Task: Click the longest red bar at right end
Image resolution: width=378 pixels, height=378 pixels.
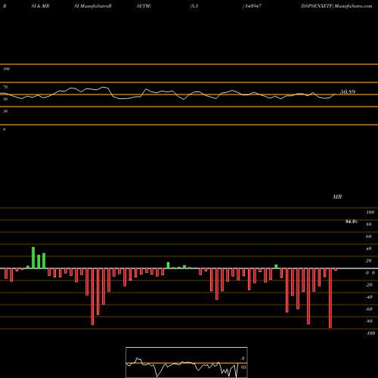Action: pyautogui.click(x=330, y=298)
